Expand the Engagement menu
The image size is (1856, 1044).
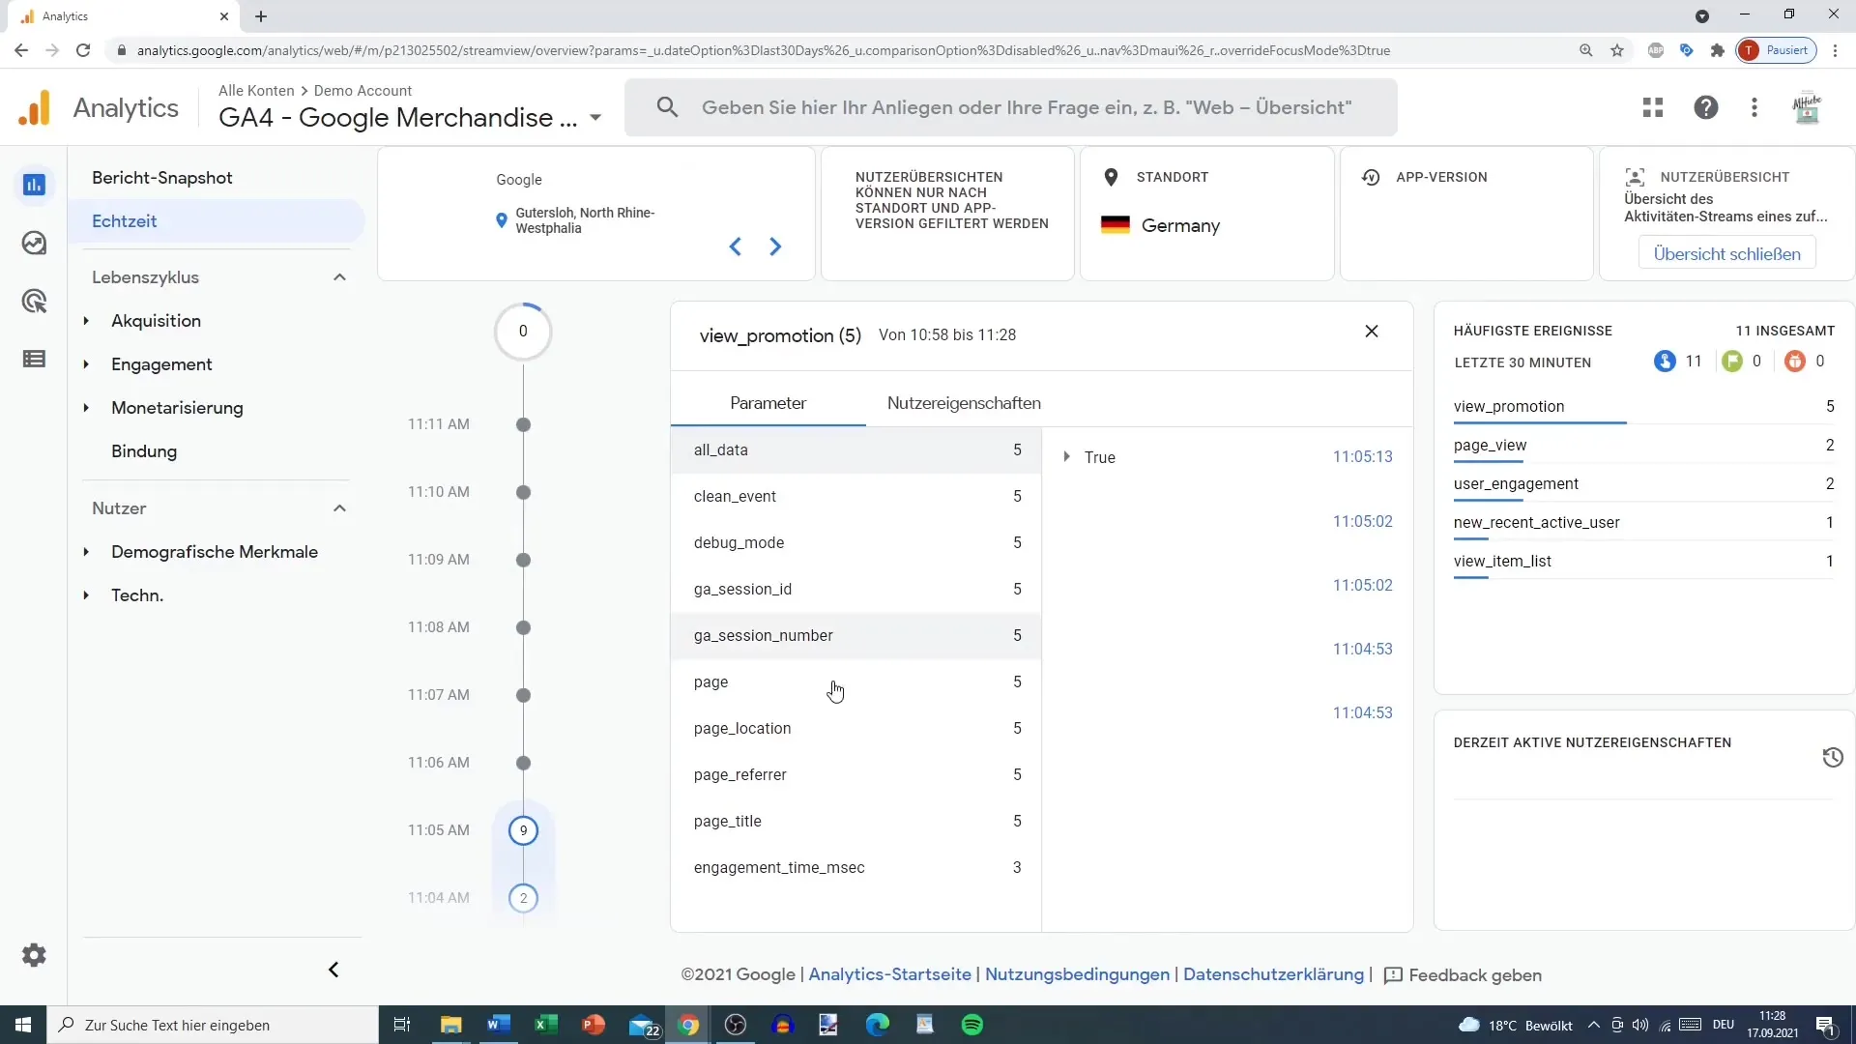(x=86, y=364)
